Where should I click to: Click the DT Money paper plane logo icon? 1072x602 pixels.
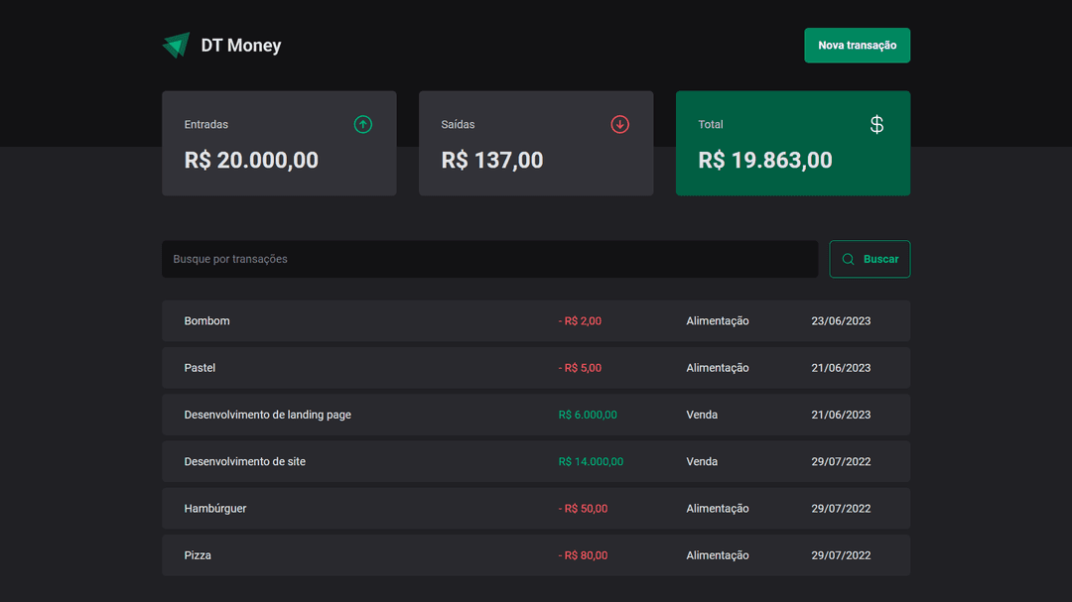click(x=176, y=45)
